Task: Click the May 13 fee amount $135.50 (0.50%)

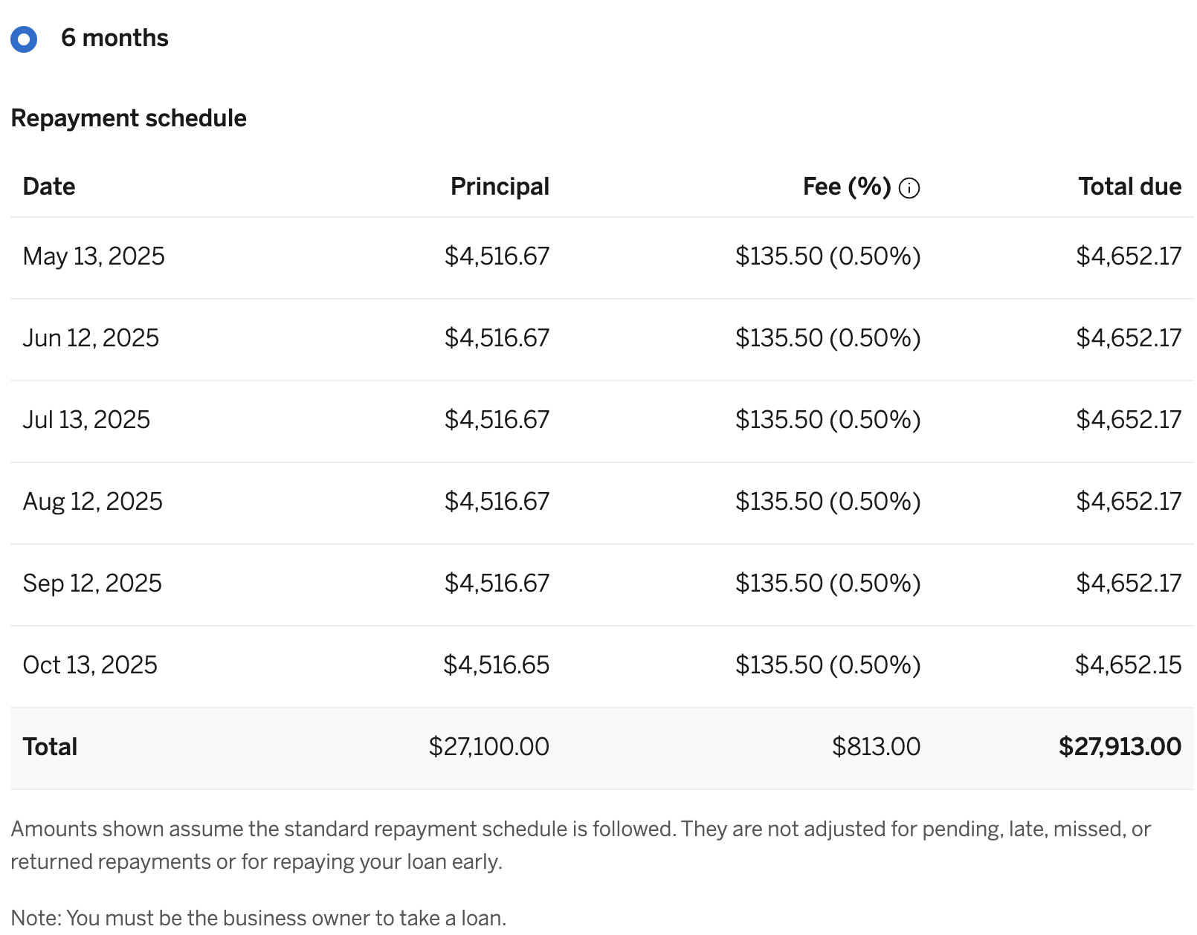Action: (x=827, y=256)
